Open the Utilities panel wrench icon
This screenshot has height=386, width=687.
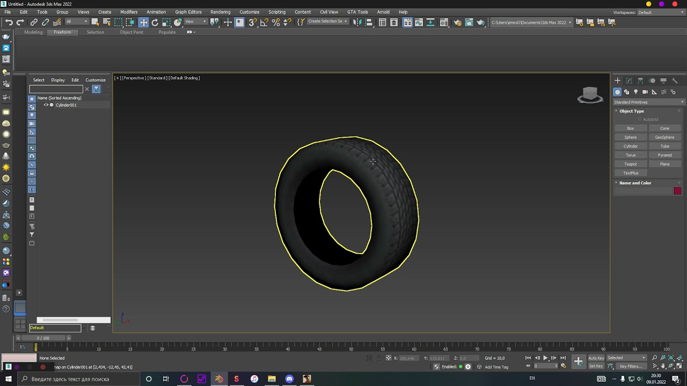pyautogui.click(x=675, y=80)
